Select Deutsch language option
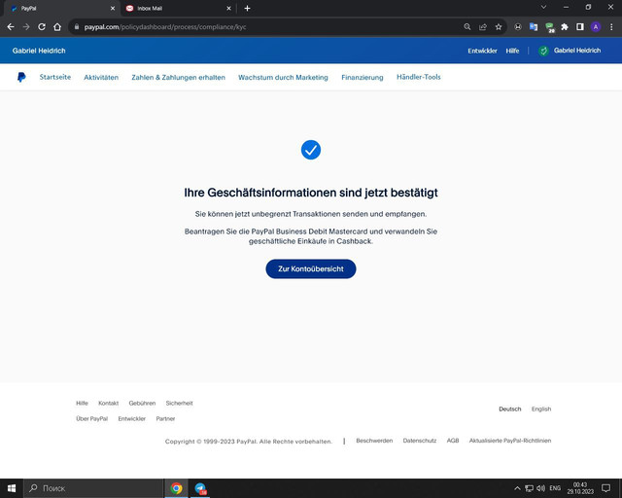This screenshot has width=622, height=498. click(509, 409)
